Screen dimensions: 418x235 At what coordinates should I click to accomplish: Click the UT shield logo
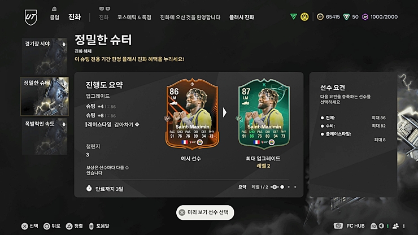coord(31,17)
